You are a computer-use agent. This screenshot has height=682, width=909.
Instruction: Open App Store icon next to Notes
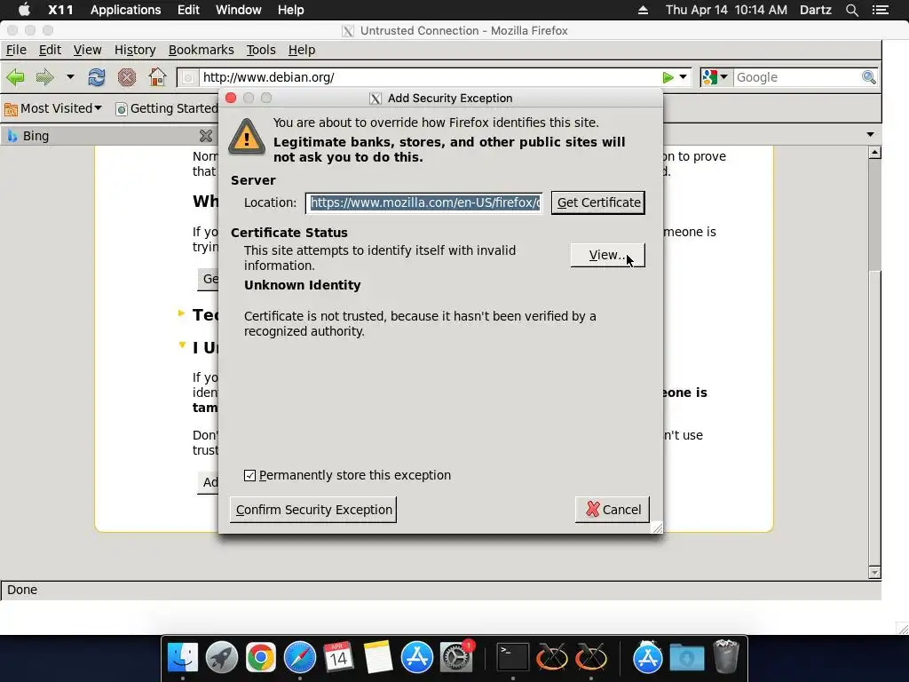pyautogui.click(x=417, y=658)
